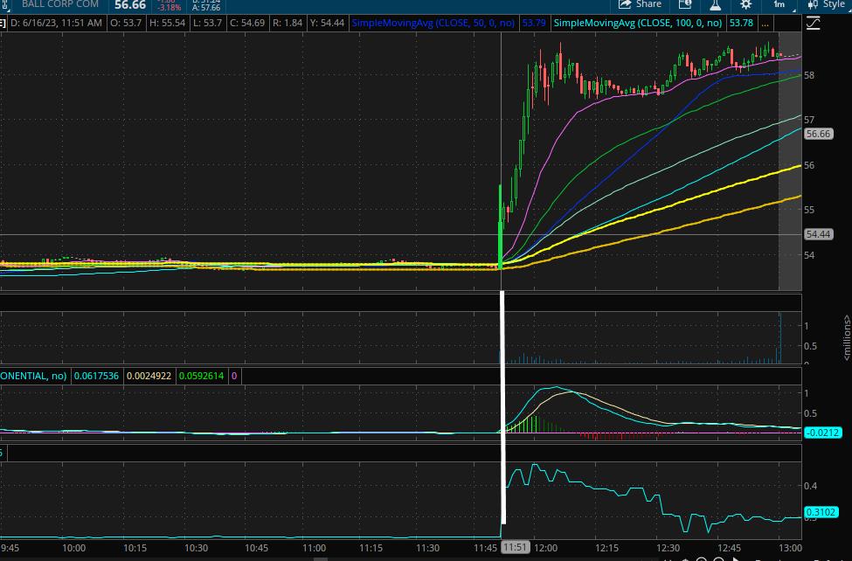The height and width of the screenshot is (561, 852).
Task: Click the BALL CORP COM symbol name
Action: pos(61,4)
